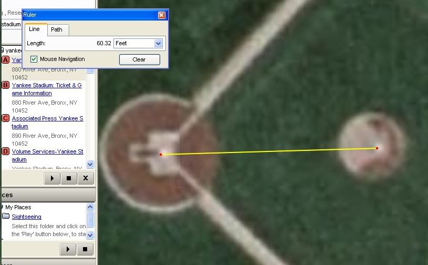This screenshot has height=265, width=428.
Task: Open Yankee Stadium: Ticket & Game Information link
Action: pos(47,89)
